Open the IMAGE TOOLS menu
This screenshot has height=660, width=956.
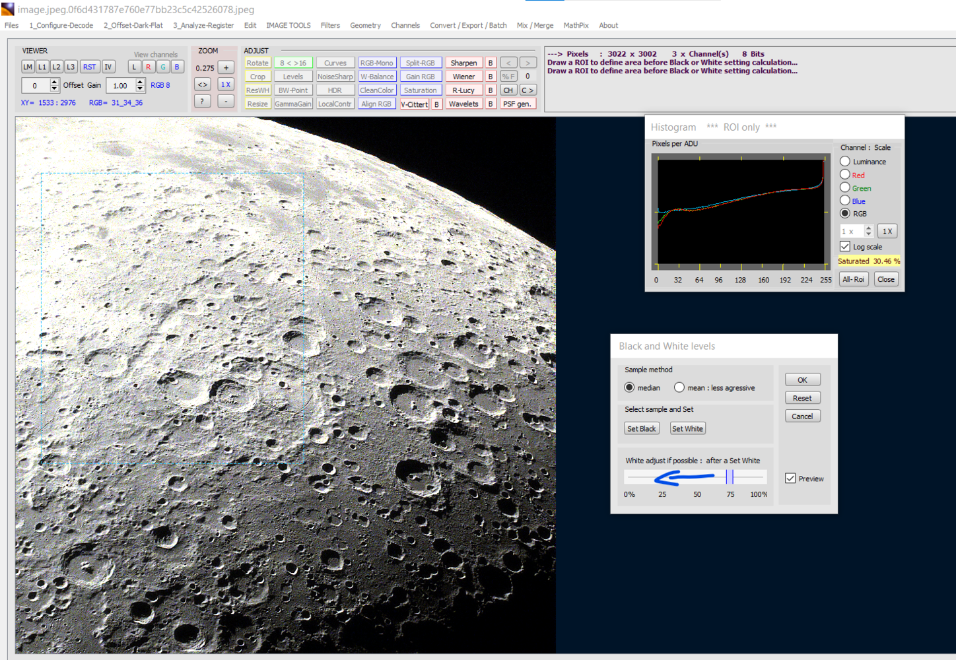[289, 25]
